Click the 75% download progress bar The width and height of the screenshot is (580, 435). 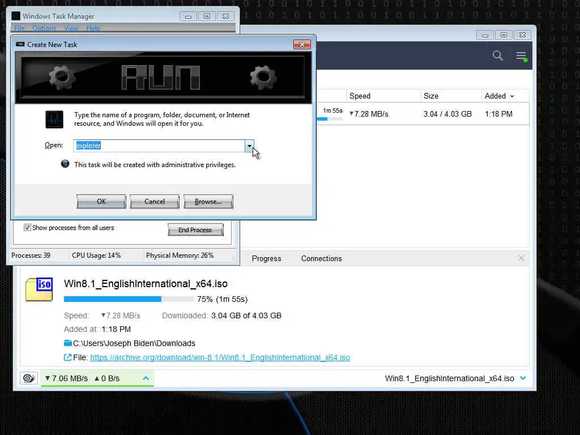129,299
